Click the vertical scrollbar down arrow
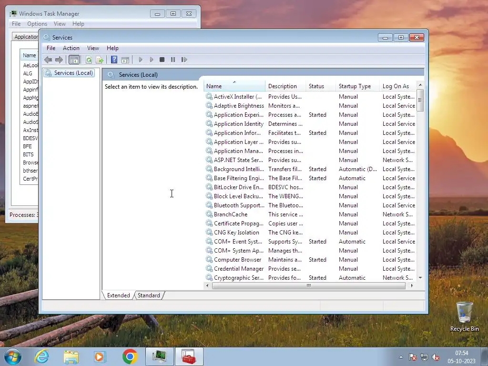 pyautogui.click(x=420, y=278)
